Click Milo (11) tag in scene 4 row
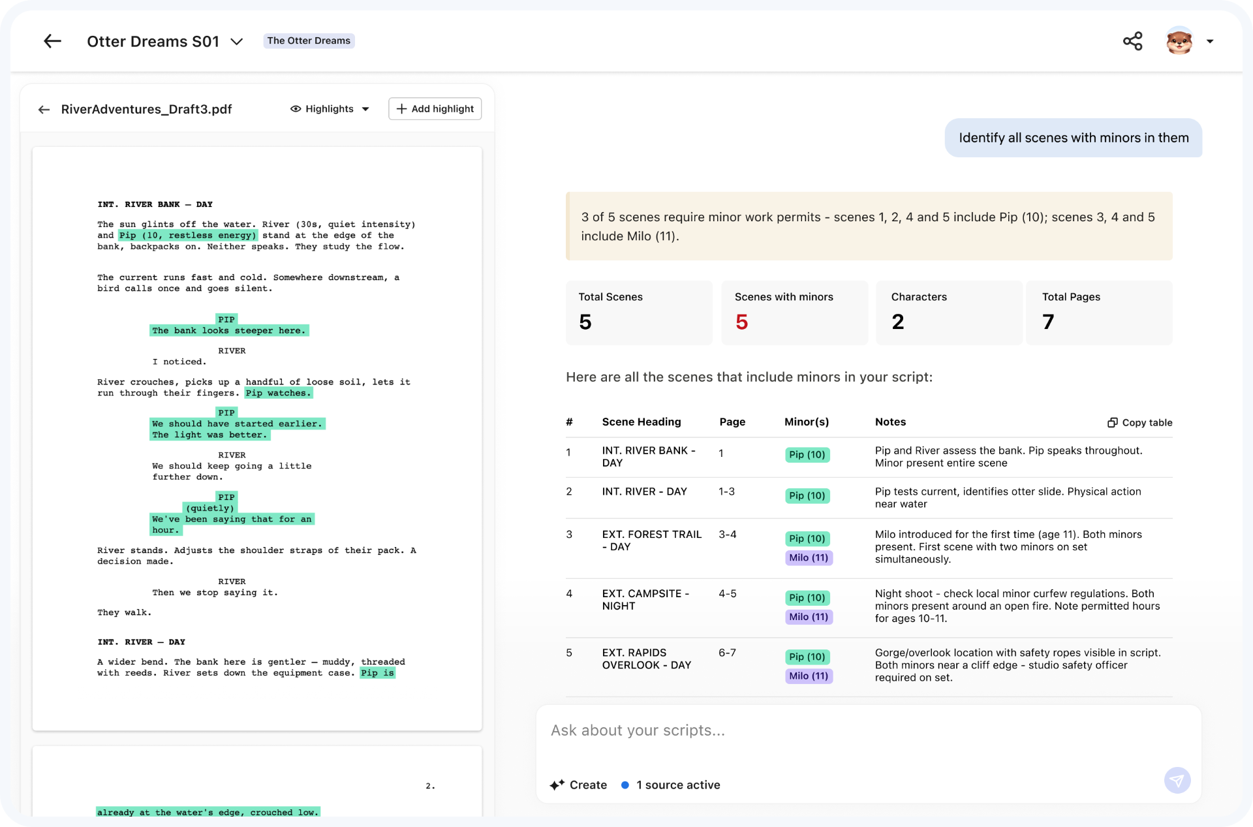 click(809, 617)
